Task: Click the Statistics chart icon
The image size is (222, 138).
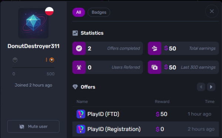Action: pos(75,33)
